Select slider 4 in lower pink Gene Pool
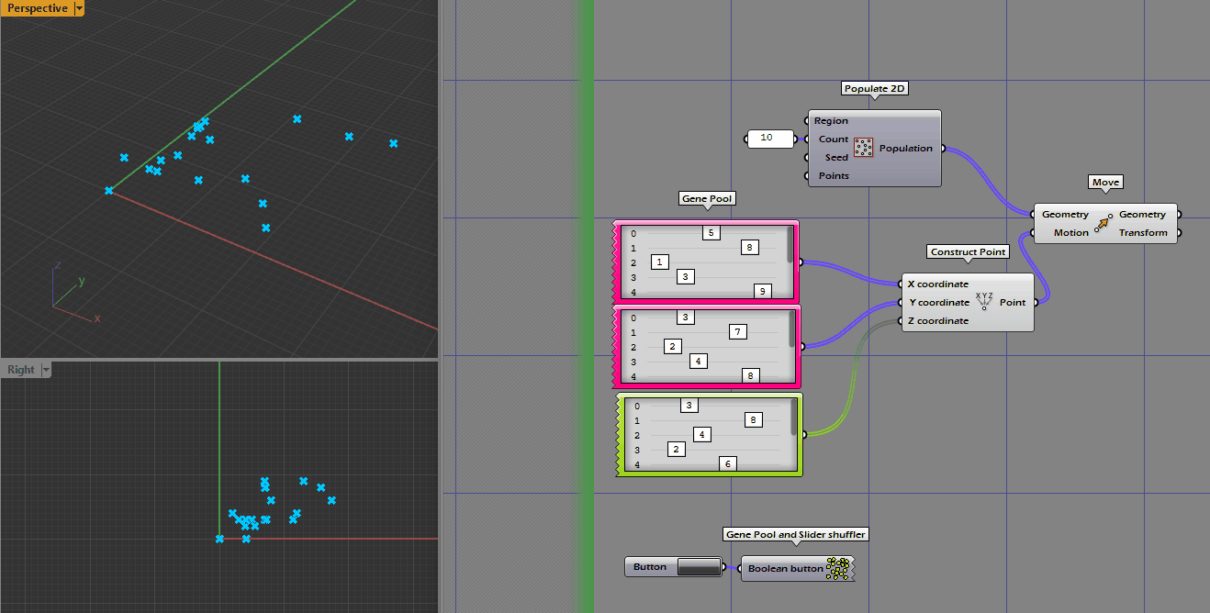 699,362
